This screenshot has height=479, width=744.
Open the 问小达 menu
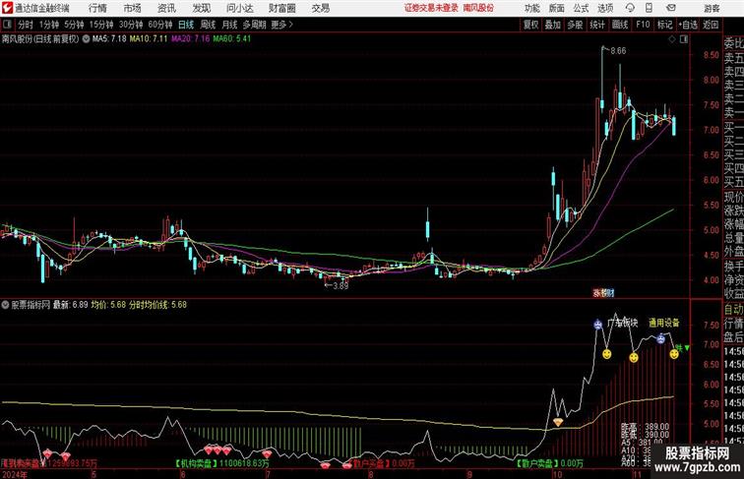[x=239, y=9]
